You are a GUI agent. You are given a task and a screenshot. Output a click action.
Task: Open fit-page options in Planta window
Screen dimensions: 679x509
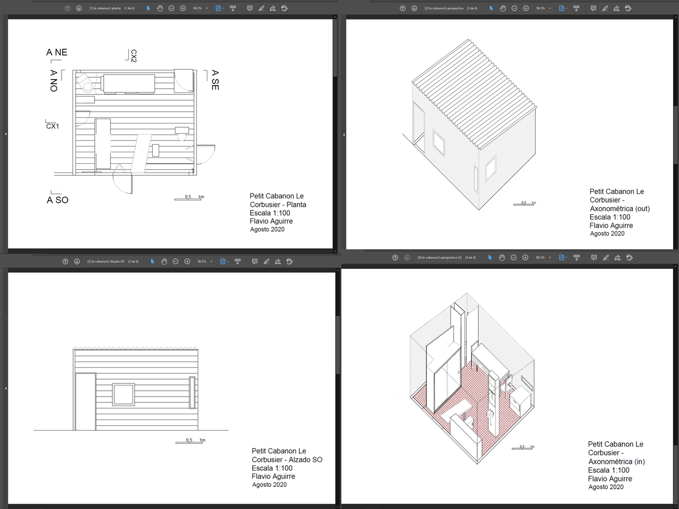pos(219,8)
